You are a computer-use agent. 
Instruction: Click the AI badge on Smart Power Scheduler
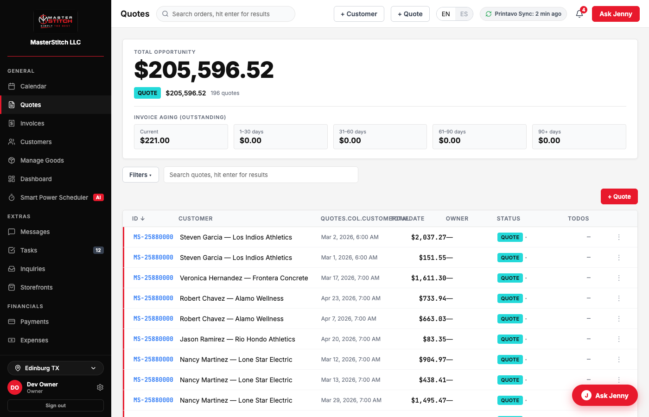click(98, 197)
